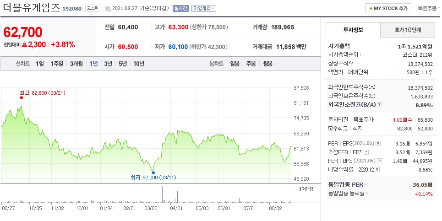Screen dimensions: 442x221
Task: Click the 더블유게임즈 stock name
Action: (x=32, y=8)
